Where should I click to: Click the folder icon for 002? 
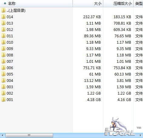[3, 93]
